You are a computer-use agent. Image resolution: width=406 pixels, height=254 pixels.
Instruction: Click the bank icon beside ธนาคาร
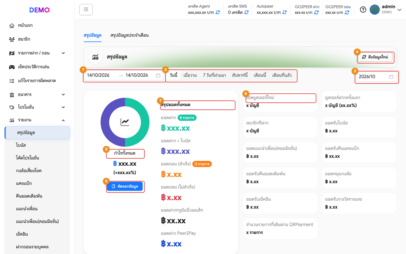click(x=12, y=95)
